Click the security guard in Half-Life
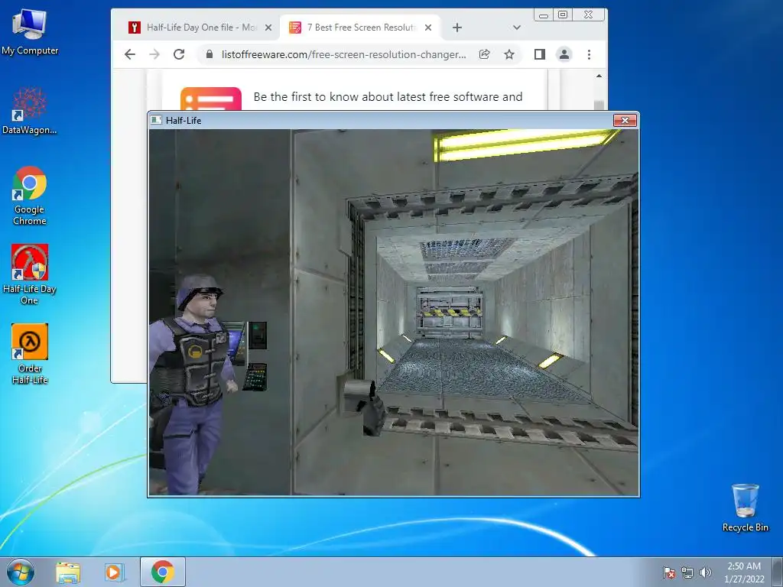This screenshot has width=783, height=587. 192,384
